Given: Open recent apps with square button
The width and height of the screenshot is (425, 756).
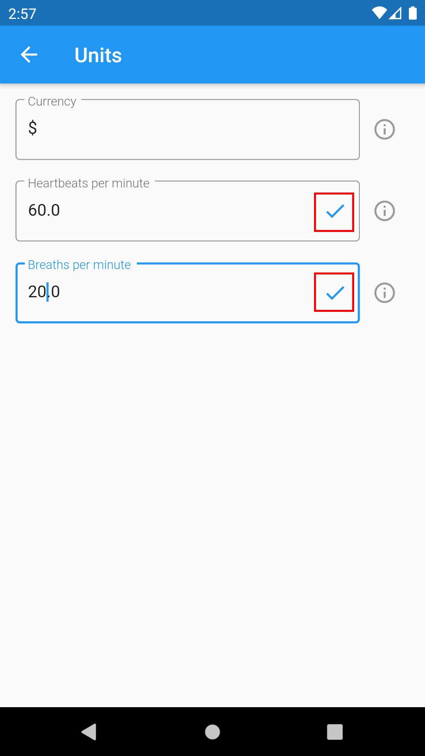Looking at the screenshot, I should [x=334, y=732].
